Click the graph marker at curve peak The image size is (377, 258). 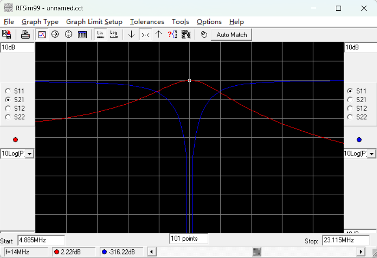[189, 81]
